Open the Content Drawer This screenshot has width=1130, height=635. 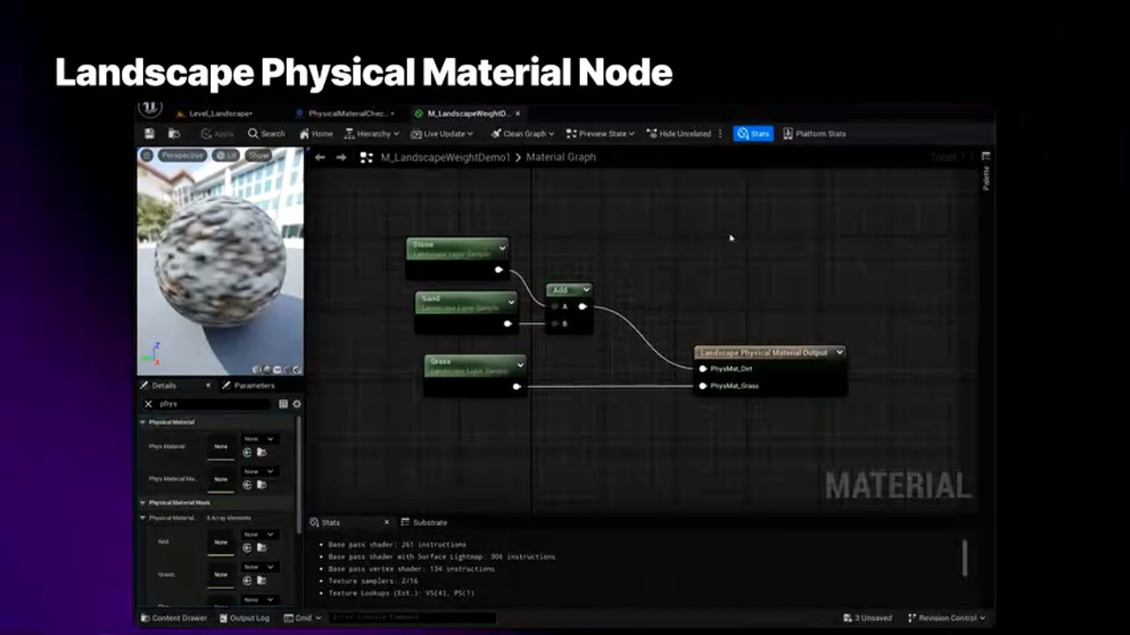[174, 618]
